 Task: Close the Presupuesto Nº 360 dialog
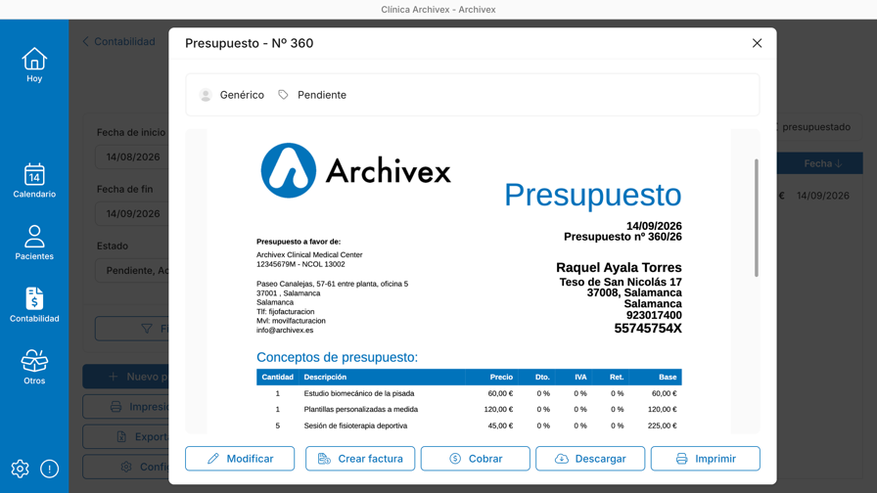(x=757, y=43)
